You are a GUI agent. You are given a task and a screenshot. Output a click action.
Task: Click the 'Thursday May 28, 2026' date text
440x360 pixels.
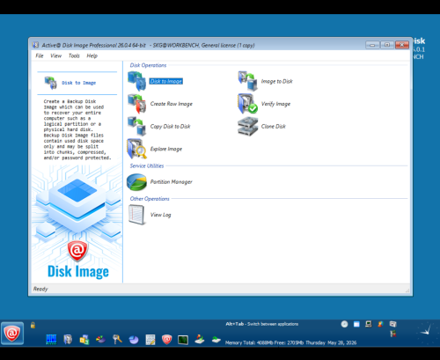point(331,342)
